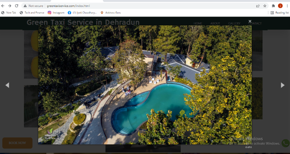The height and width of the screenshot is (154, 290).
Task: Open the Address Guru bookmark
Action: 111,13
